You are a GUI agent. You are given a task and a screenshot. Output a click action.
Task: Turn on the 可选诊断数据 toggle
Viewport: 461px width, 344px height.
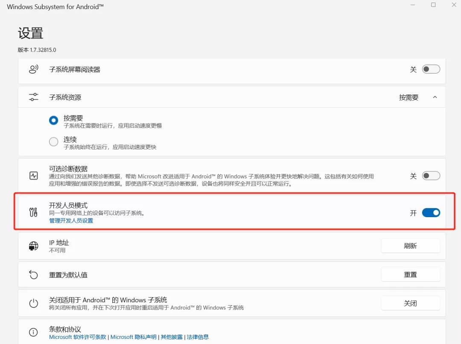[x=431, y=175]
